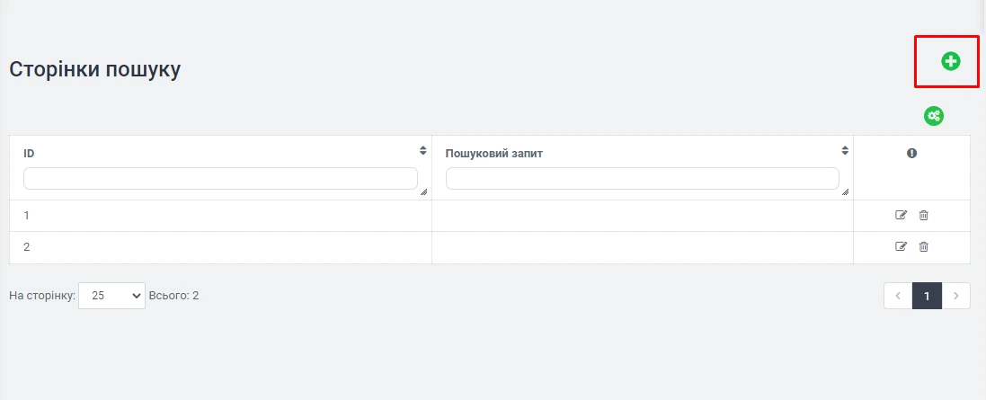The image size is (986, 400).
Task: Click the ID column header label
Action: point(29,154)
